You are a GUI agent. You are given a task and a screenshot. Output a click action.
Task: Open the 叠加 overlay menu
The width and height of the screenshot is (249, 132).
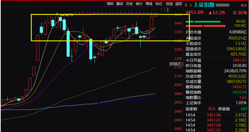click(x=120, y=4)
